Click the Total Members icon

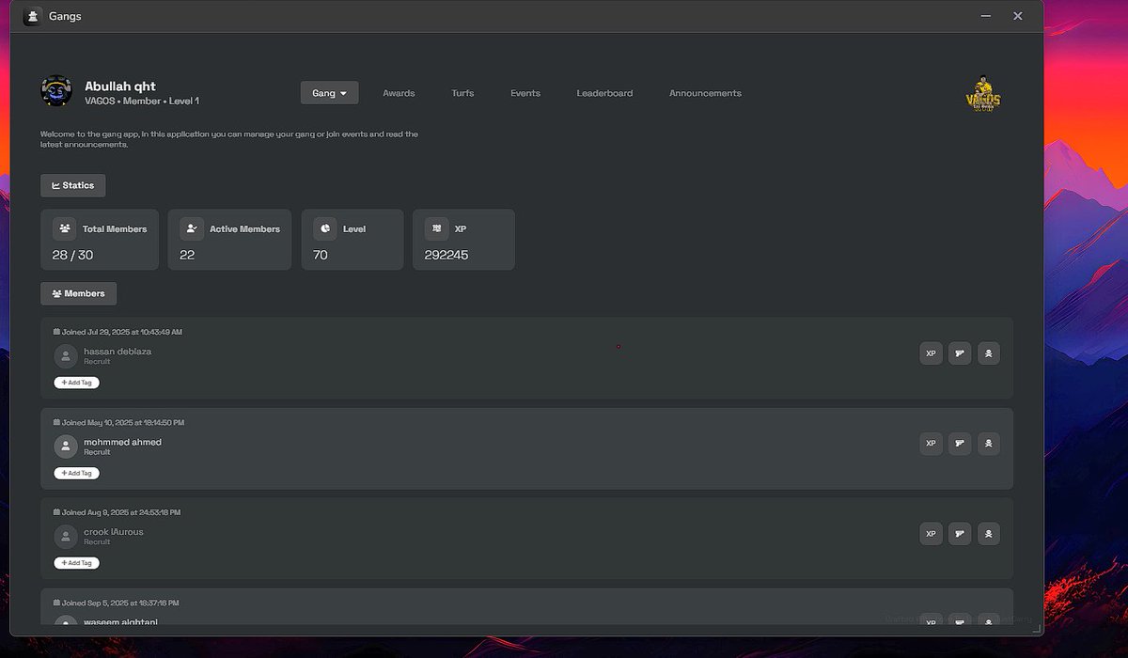click(x=65, y=228)
